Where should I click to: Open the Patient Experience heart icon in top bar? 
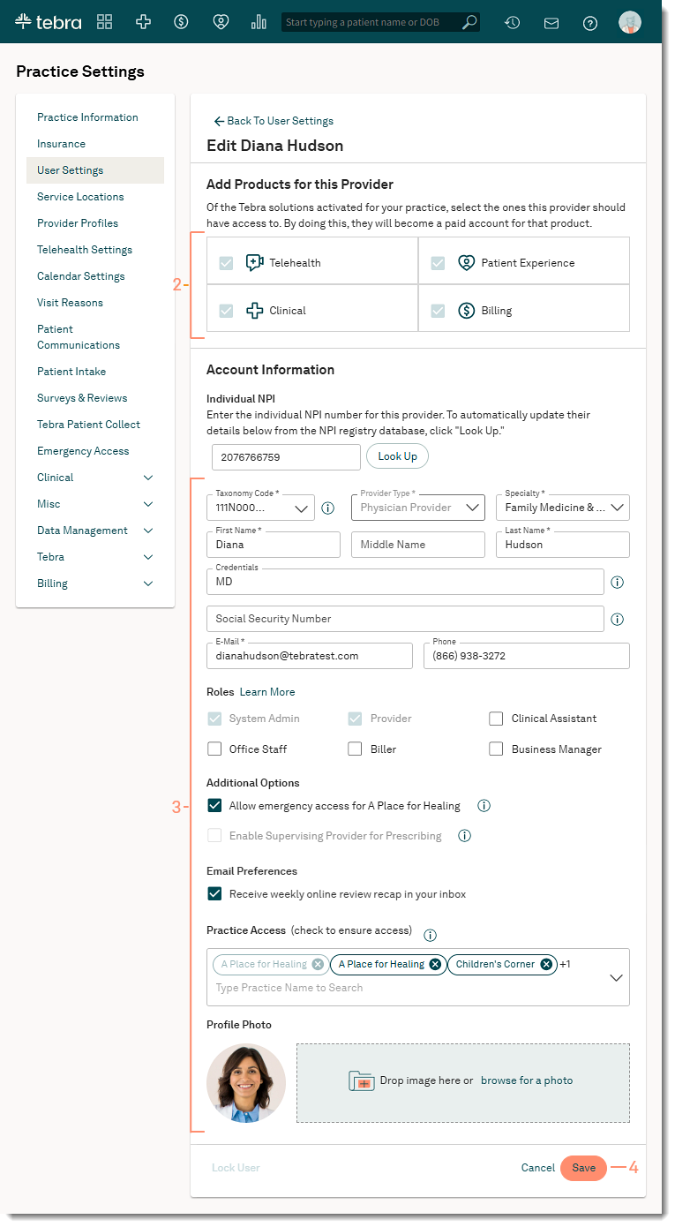(221, 22)
